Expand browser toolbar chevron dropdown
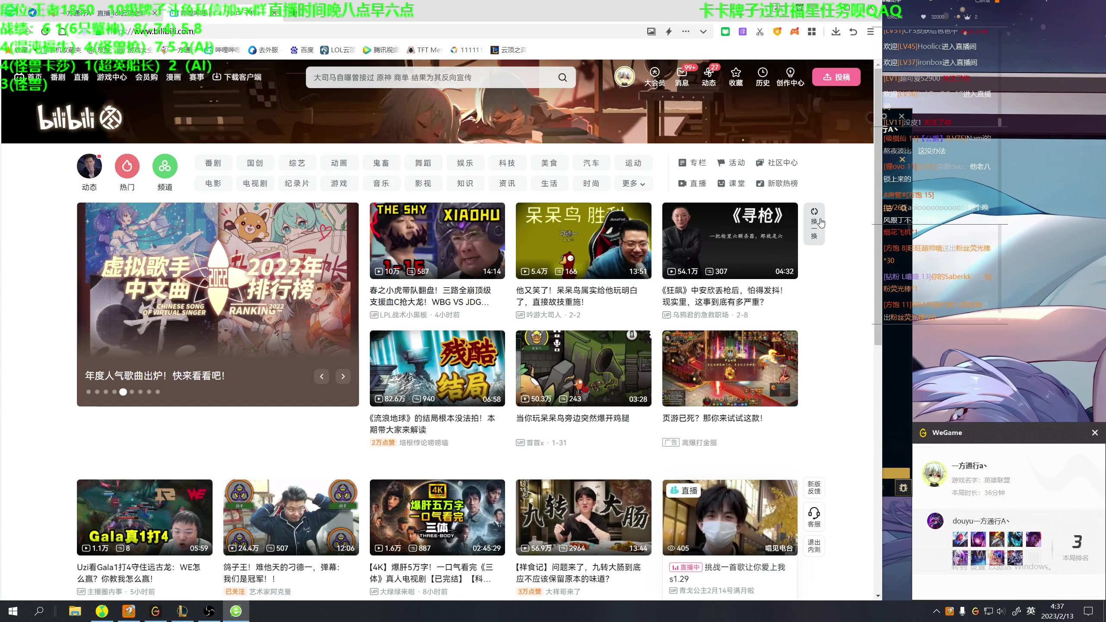Viewport: 1106px width, 622px height. click(703, 32)
